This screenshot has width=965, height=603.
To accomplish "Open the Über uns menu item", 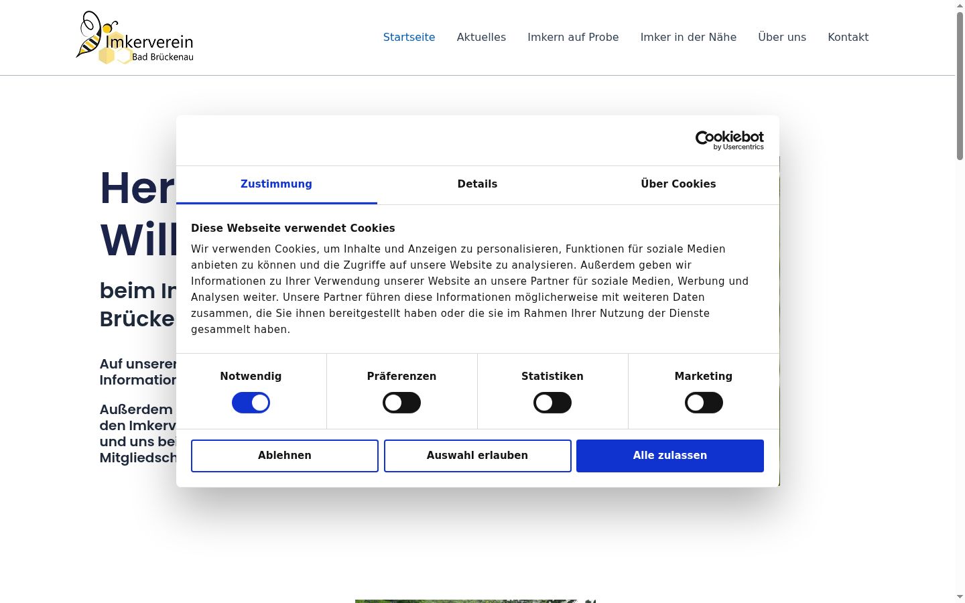I will point(782,37).
